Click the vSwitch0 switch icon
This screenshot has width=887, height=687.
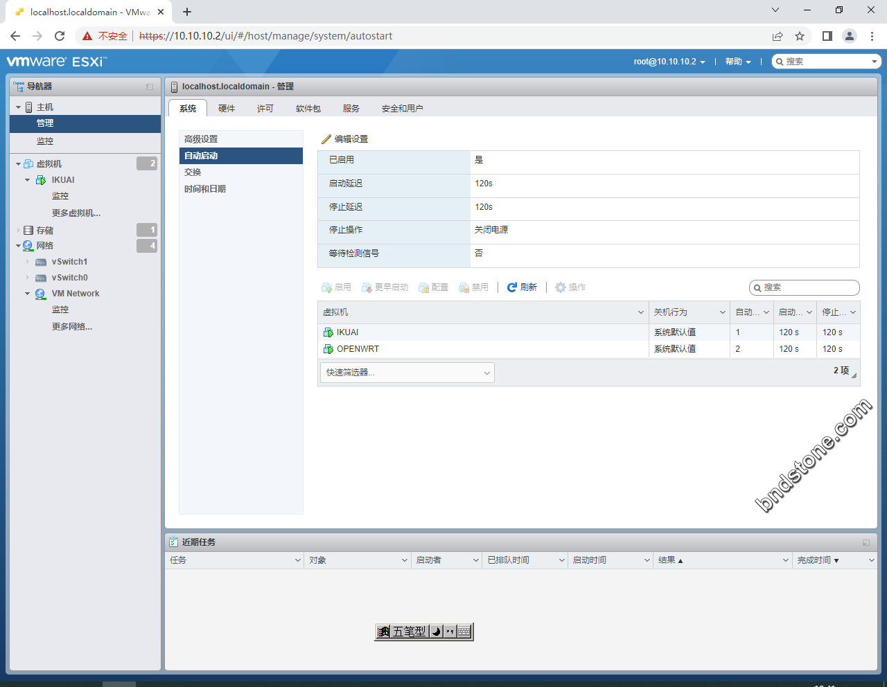tap(41, 278)
